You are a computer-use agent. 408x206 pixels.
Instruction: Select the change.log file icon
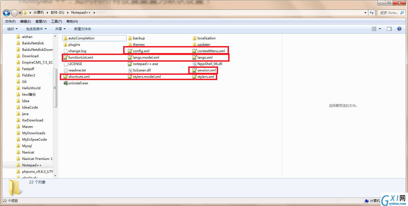[65, 51]
